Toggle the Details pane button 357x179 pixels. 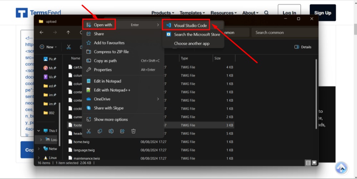pos(303,47)
